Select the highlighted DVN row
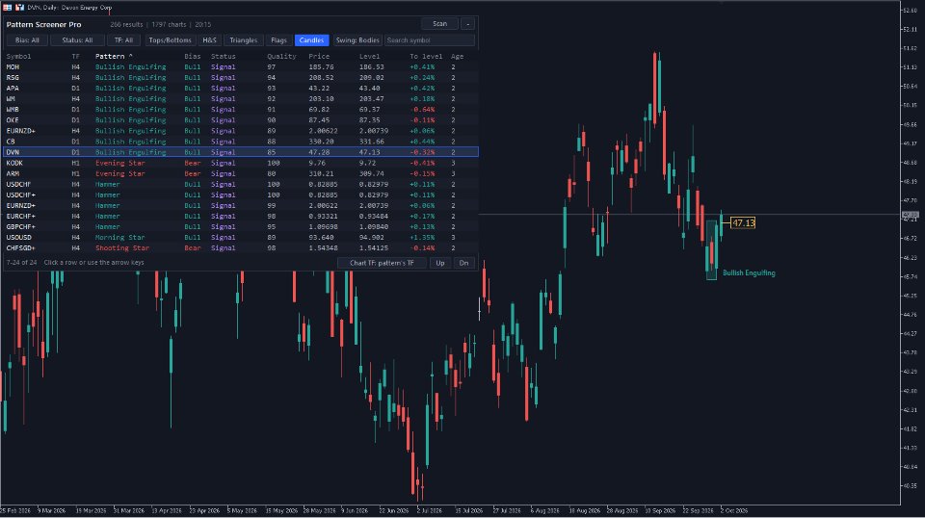This screenshot has width=925, height=518. click(241, 152)
